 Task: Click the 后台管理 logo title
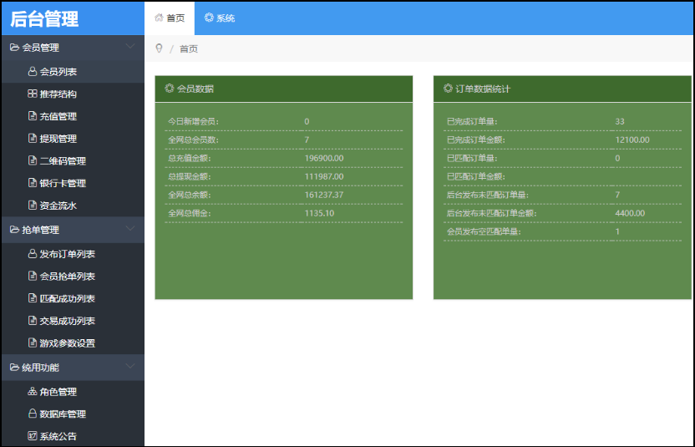coord(44,18)
